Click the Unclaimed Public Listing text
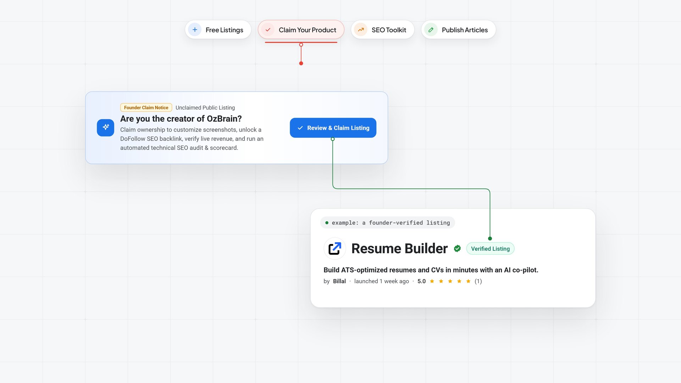681x383 pixels. [x=205, y=107]
